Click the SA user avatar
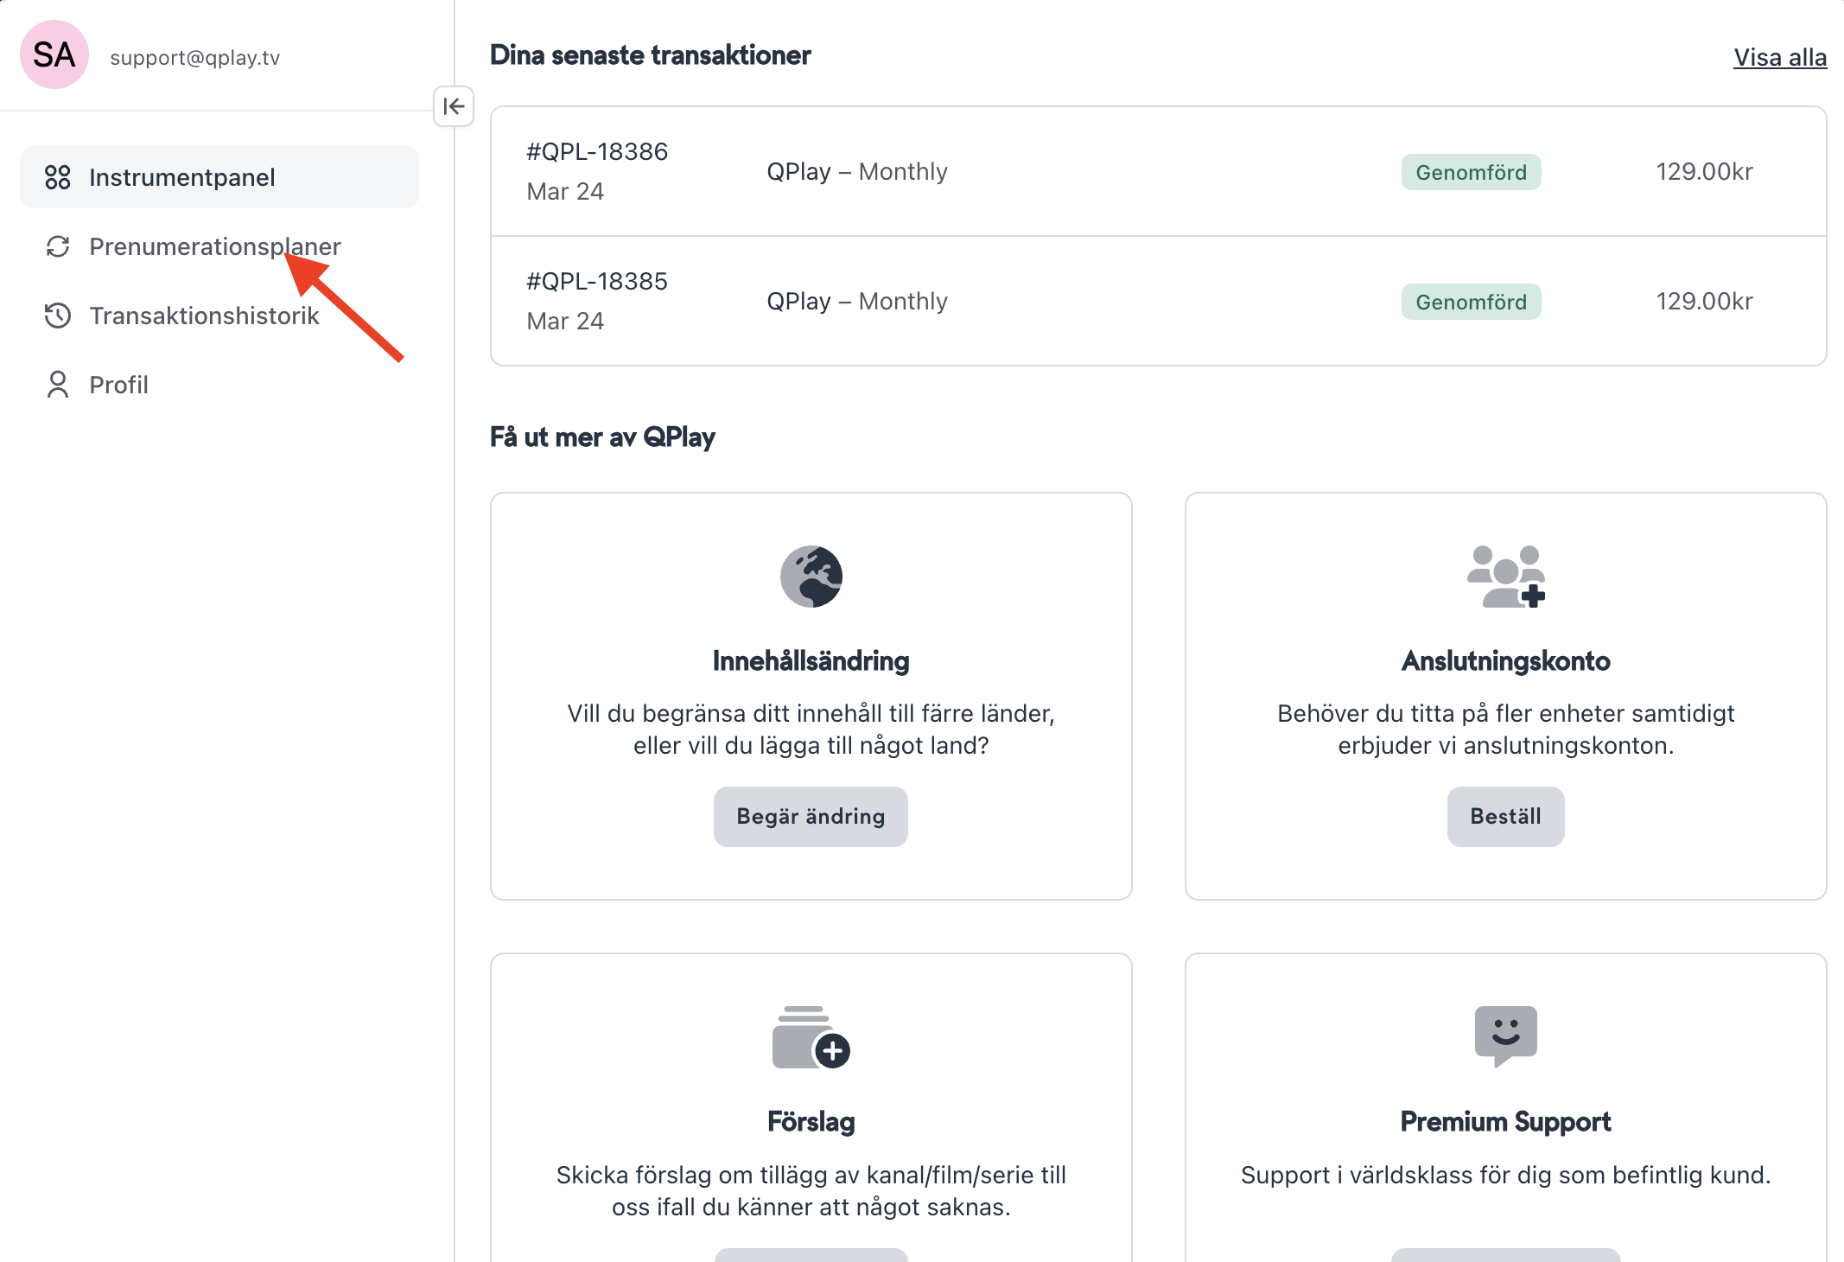The height and width of the screenshot is (1262, 1844). (54, 55)
